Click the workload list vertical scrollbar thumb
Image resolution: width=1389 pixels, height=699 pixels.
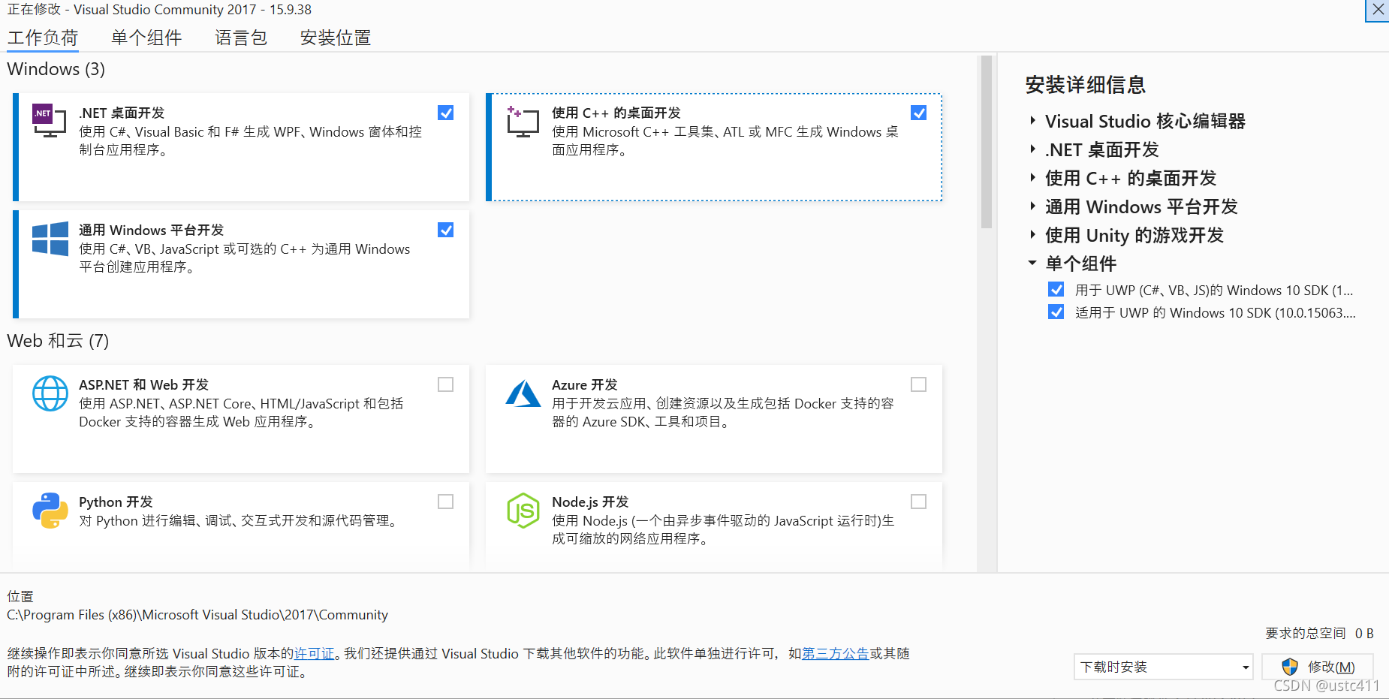click(987, 142)
